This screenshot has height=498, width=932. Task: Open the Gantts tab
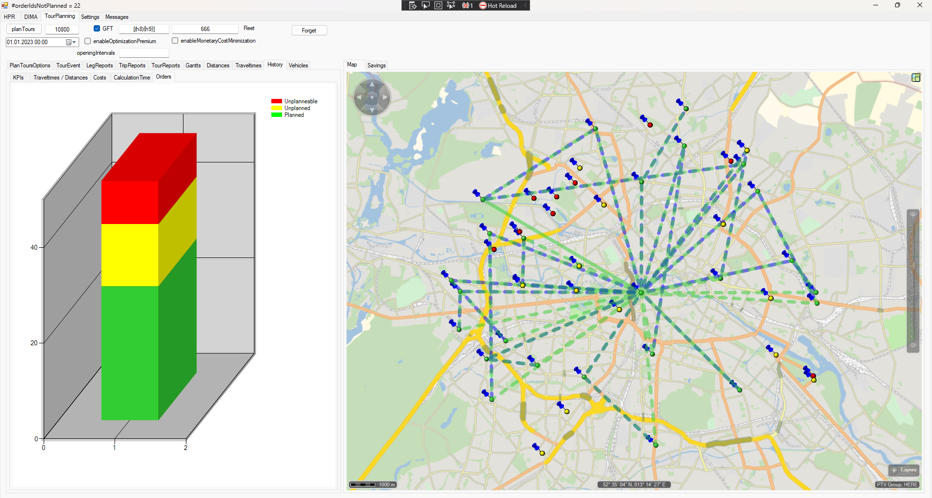click(193, 65)
